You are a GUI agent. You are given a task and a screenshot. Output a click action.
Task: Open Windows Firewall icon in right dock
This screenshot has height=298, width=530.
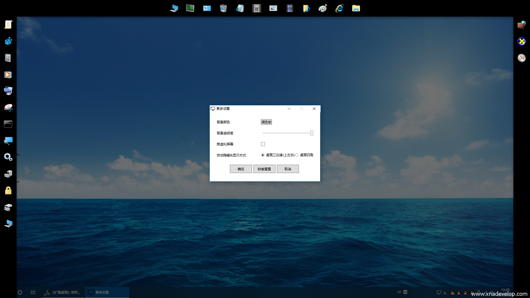click(x=521, y=25)
